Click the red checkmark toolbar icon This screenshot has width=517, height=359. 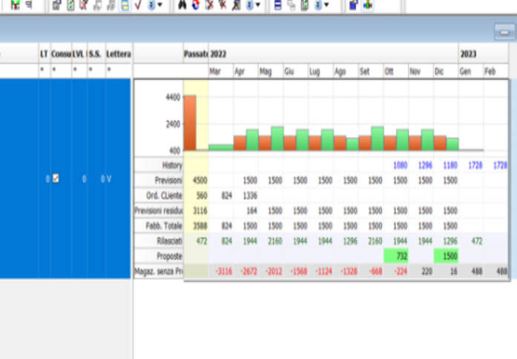point(139,4)
